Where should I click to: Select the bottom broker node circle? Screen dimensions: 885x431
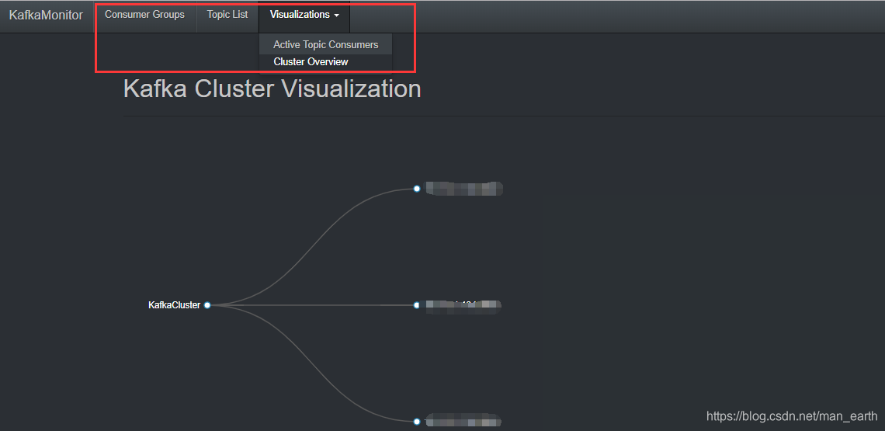pyautogui.click(x=417, y=422)
